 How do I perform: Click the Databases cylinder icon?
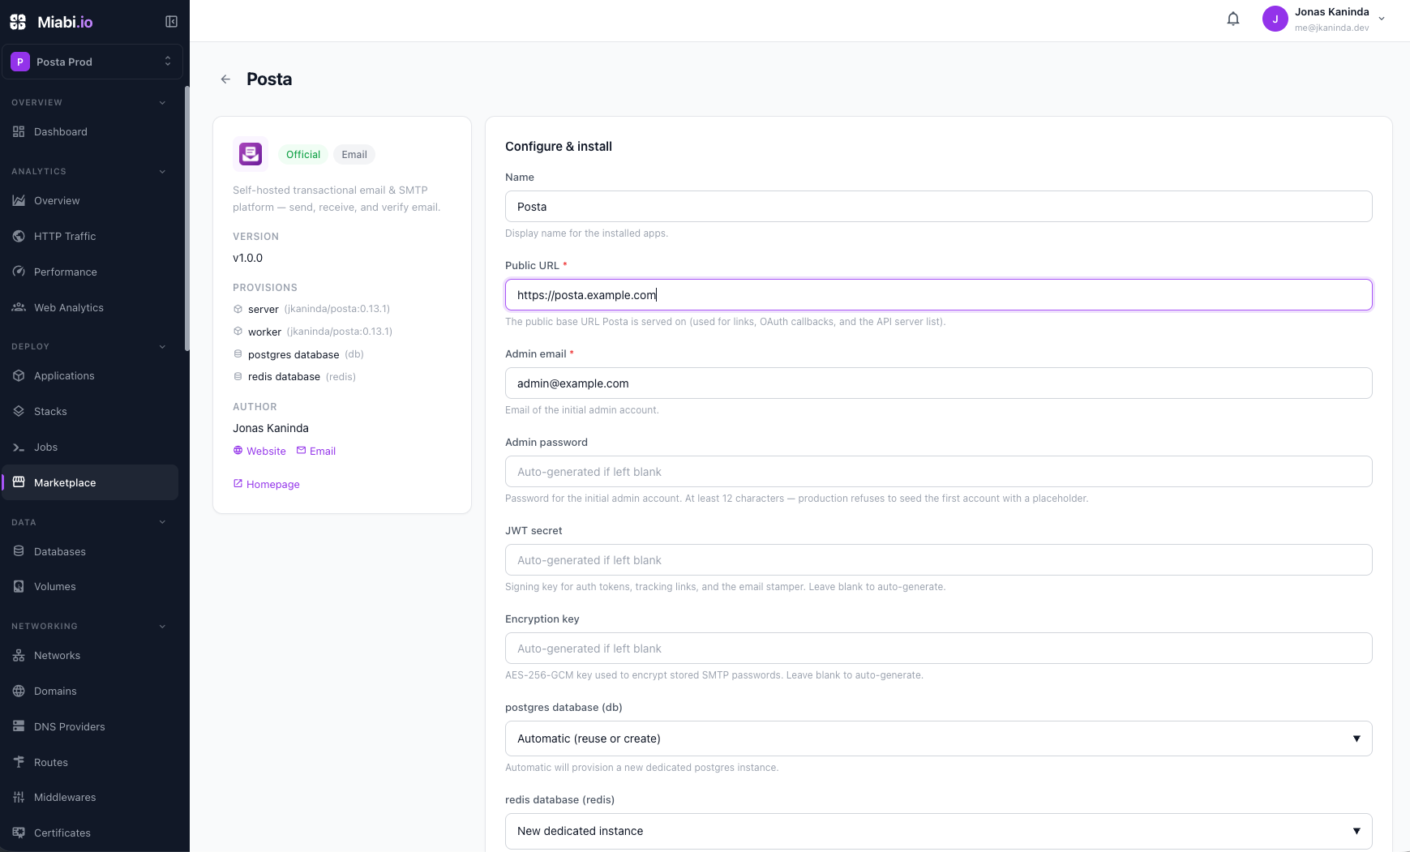(x=19, y=551)
